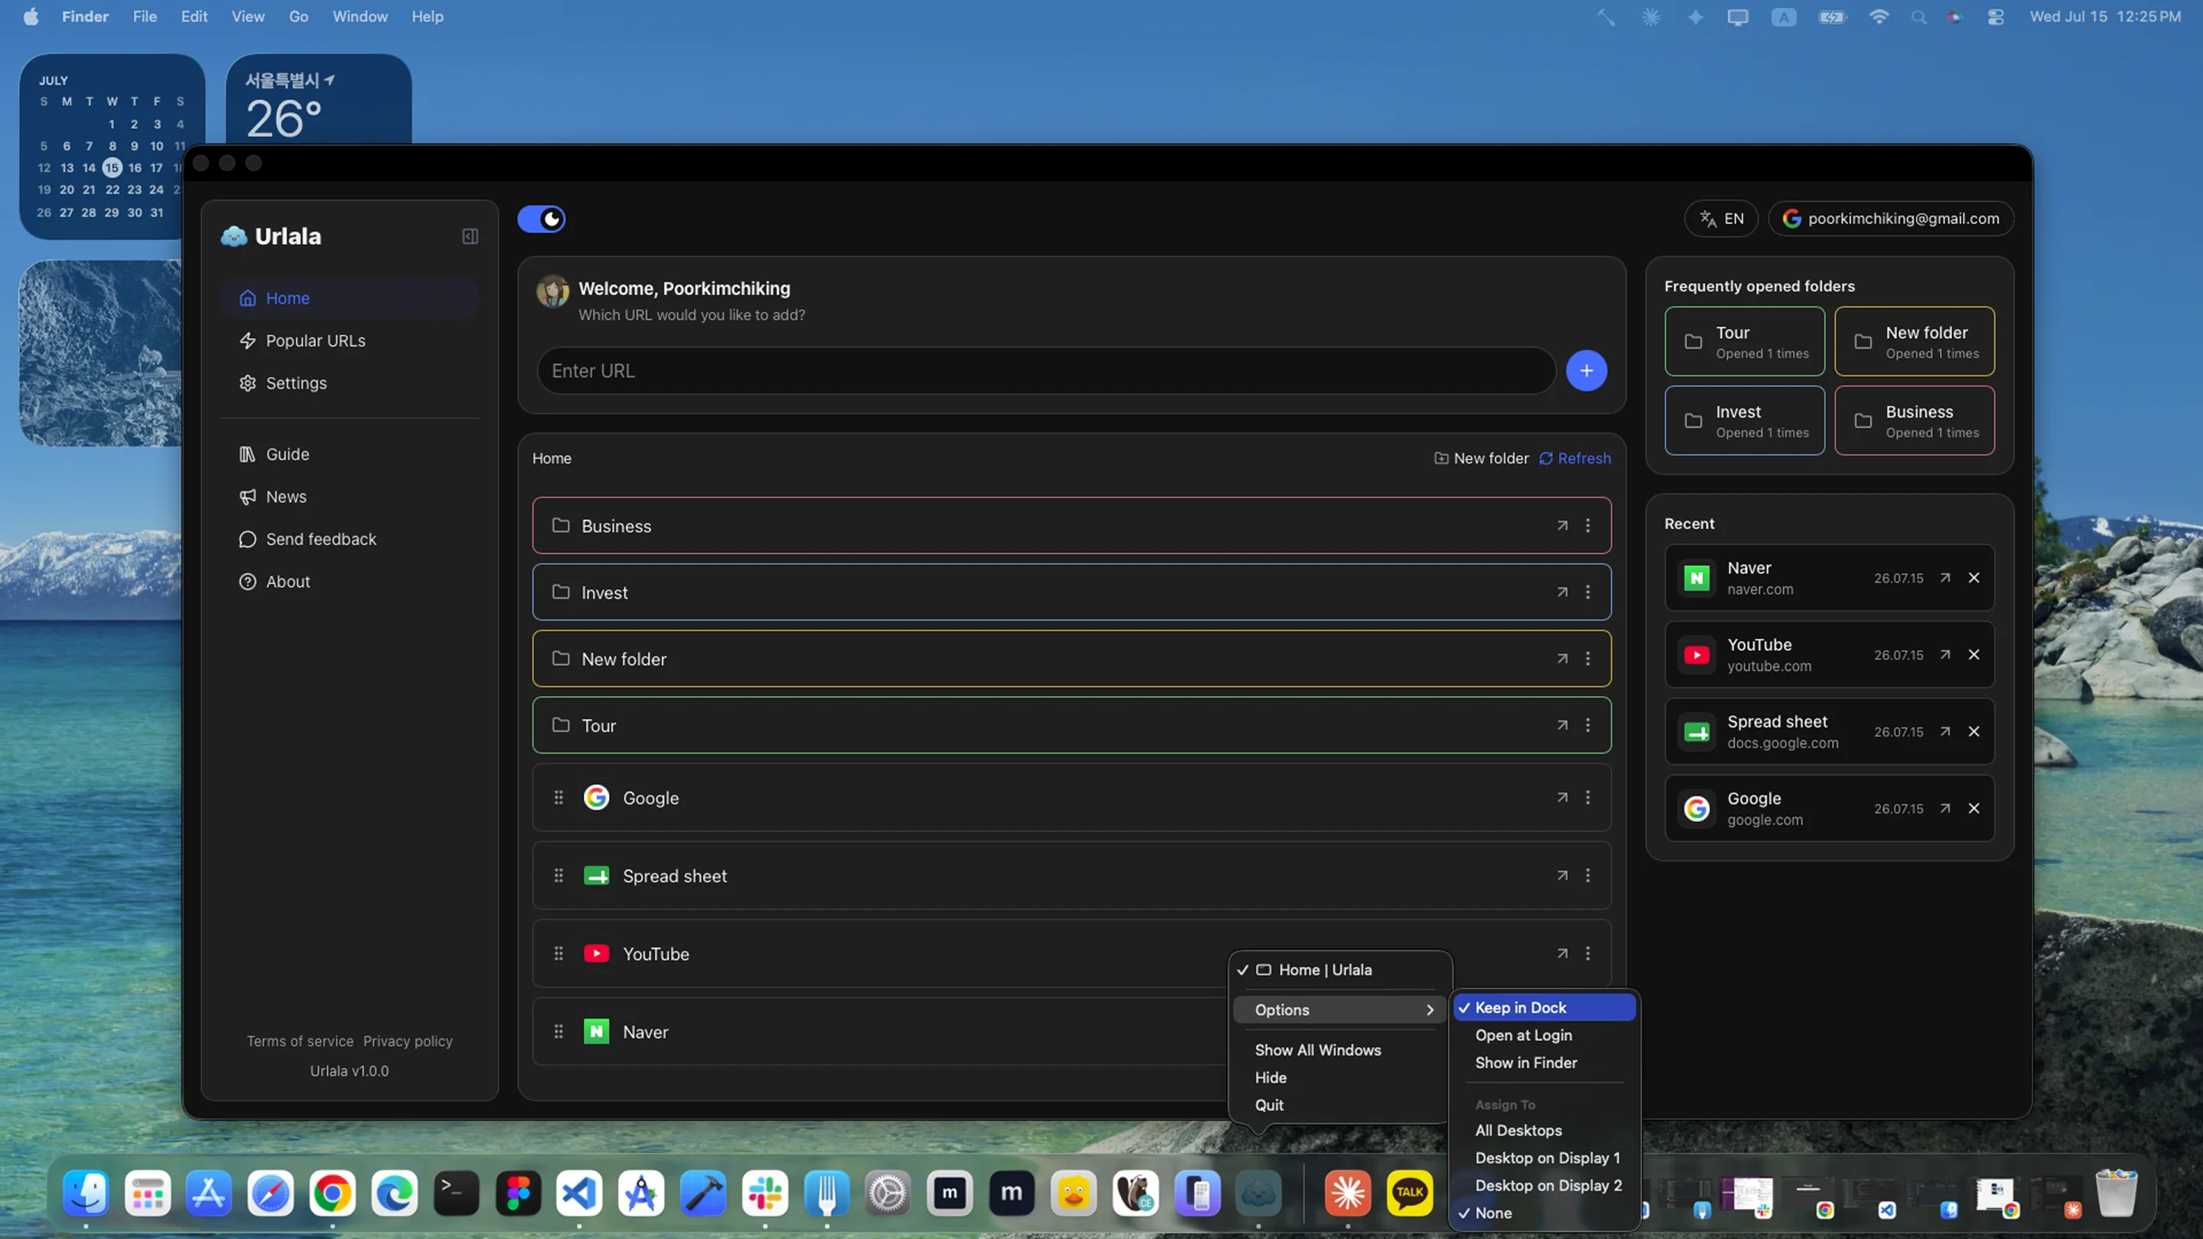
Task: Toggle the dark mode switch
Action: coord(542,219)
